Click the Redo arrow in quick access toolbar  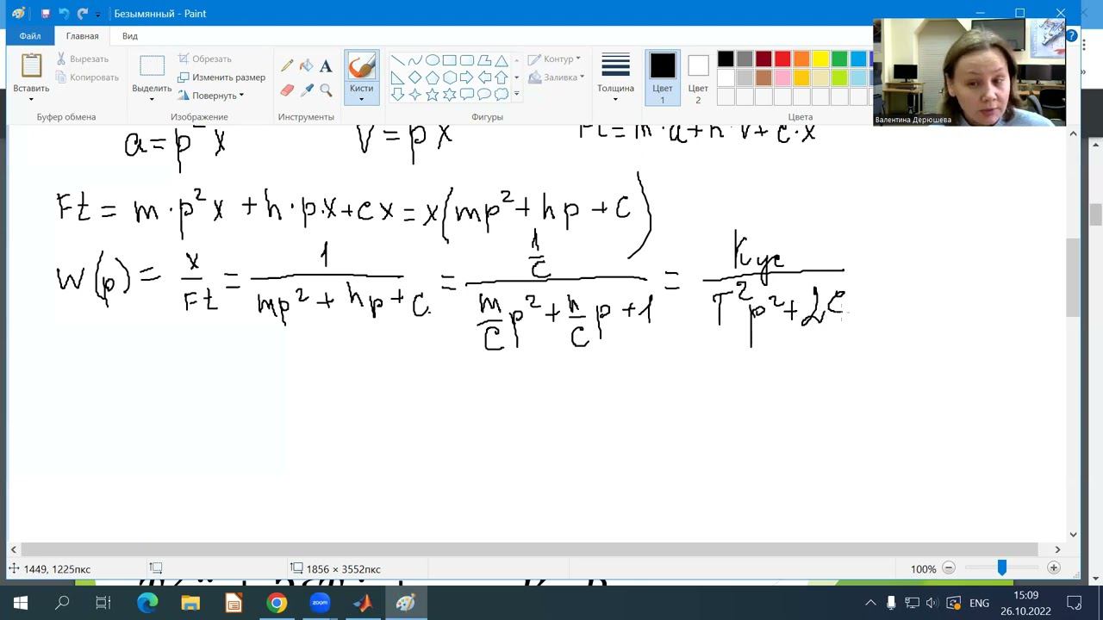pos(83,14)
